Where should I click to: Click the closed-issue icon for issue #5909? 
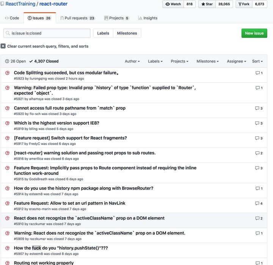click(x=7, y=233)
